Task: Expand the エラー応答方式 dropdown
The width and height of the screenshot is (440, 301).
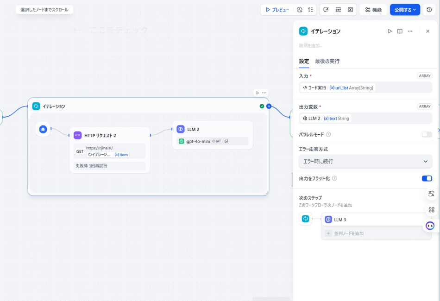Action: pos(365,161)
